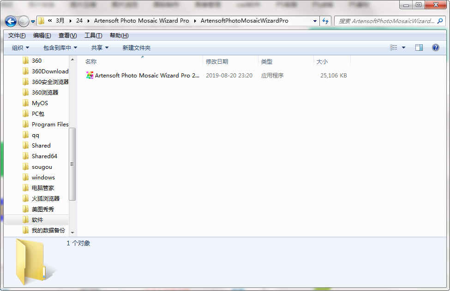Open the 查看(V) menu
This screenshot has width=450, height=291.
68,35
